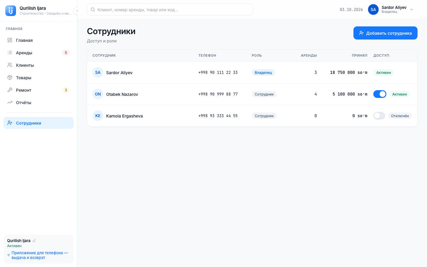Enable access toggle for Kamola Ergasheva
Image resolution: width=427 pixels, height=267 pixels.
point(379,116)
